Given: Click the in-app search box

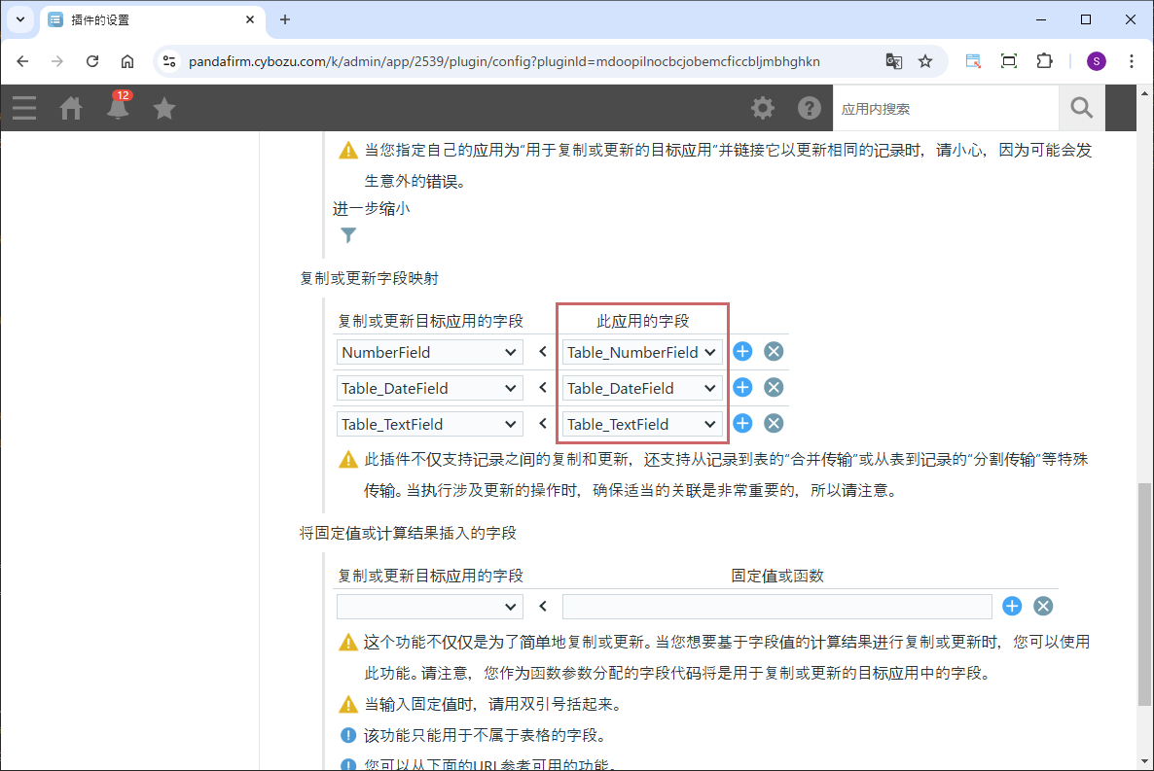Looking at the screenshot, I should pos(944,109).
